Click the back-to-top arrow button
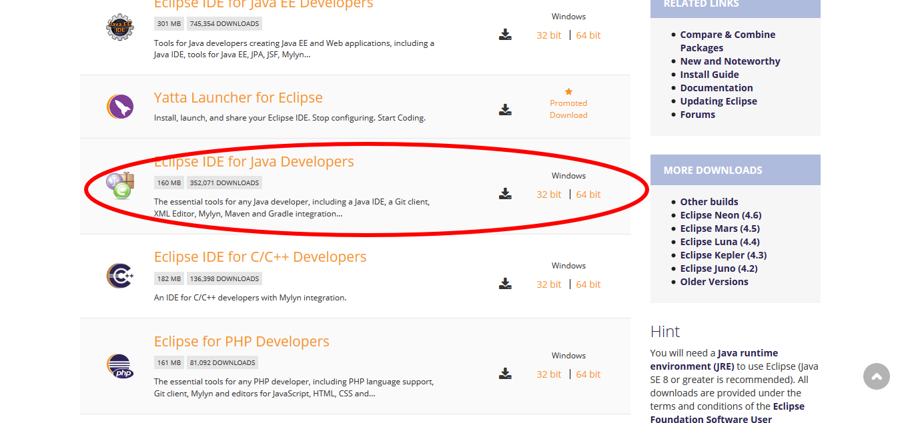 tap(877, 376)
